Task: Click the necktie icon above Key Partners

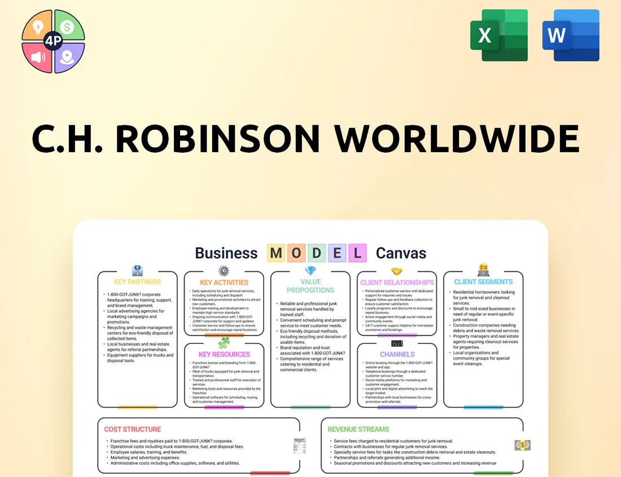Action: click(x=137, y=271)
